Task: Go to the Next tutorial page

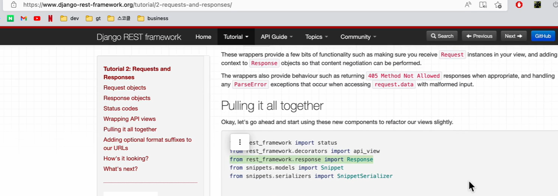Action: point(514,36)
